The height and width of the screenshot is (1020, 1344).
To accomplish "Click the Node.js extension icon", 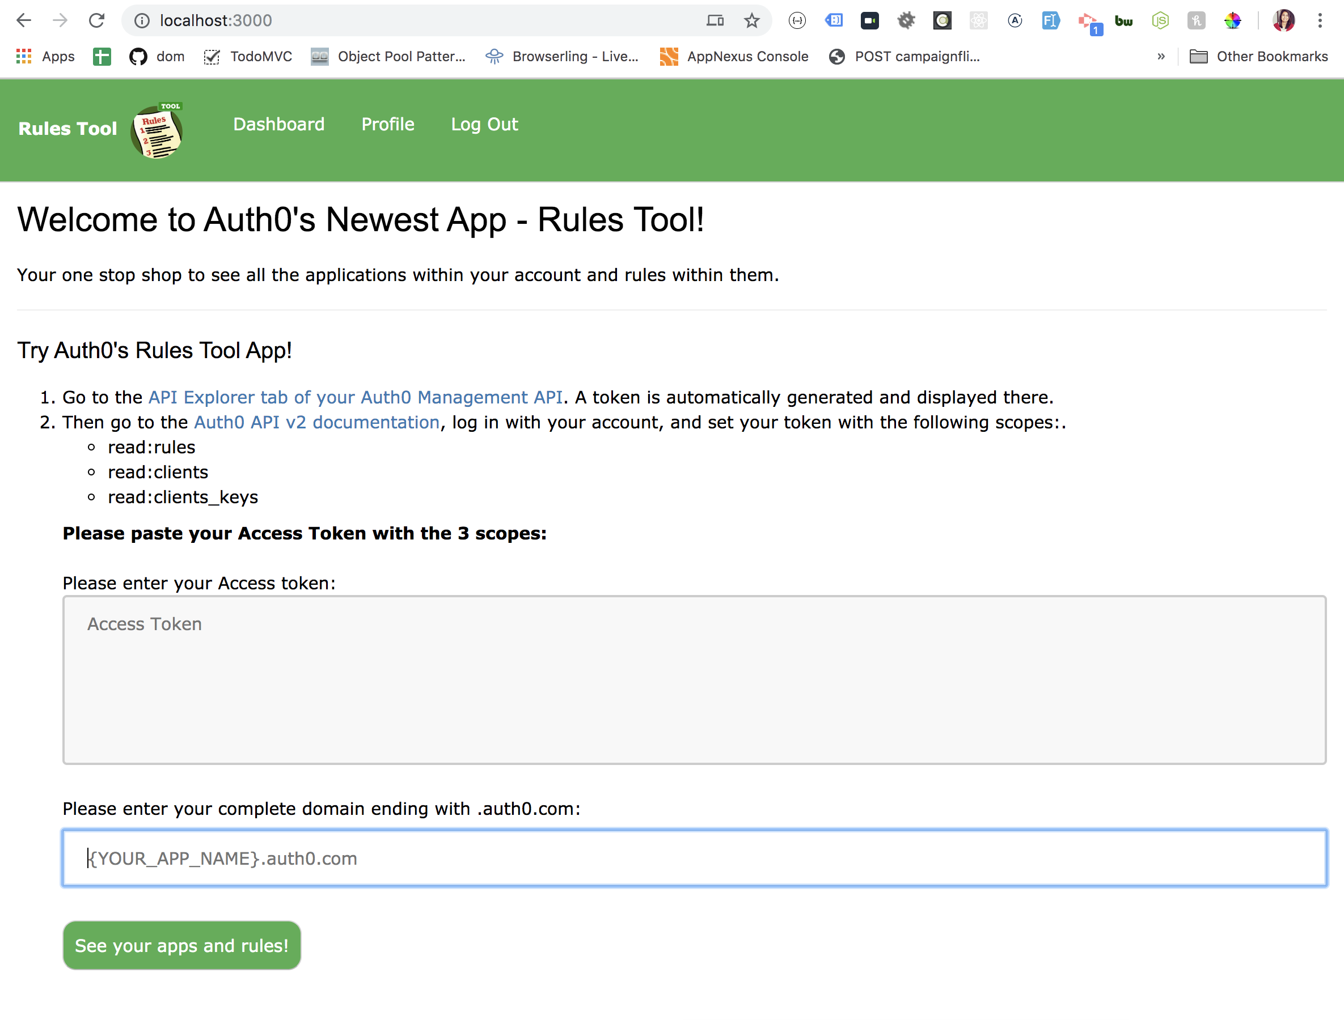I will (1160, 20).
